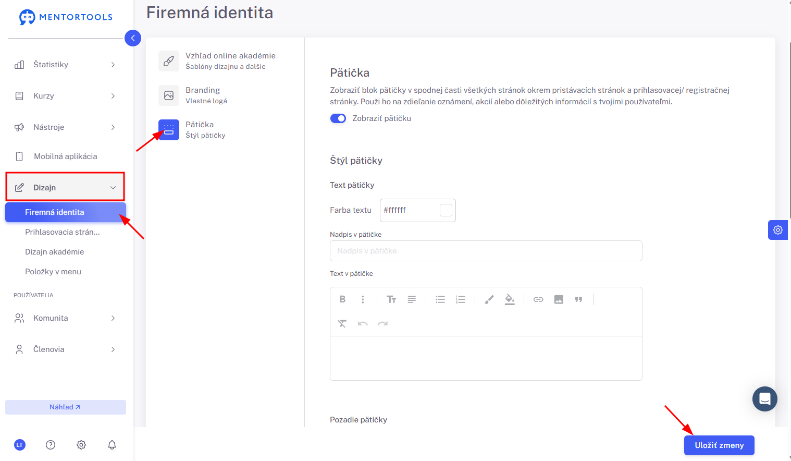Add a blockquote in footer editor
The width and height of the screenshot is (791, 461).
[x=578, y=299]
